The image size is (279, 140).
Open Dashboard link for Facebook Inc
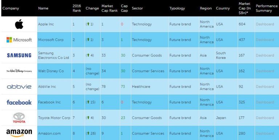[265, 102]
